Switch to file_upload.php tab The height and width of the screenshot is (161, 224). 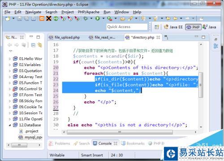click(x=65, y=37)
